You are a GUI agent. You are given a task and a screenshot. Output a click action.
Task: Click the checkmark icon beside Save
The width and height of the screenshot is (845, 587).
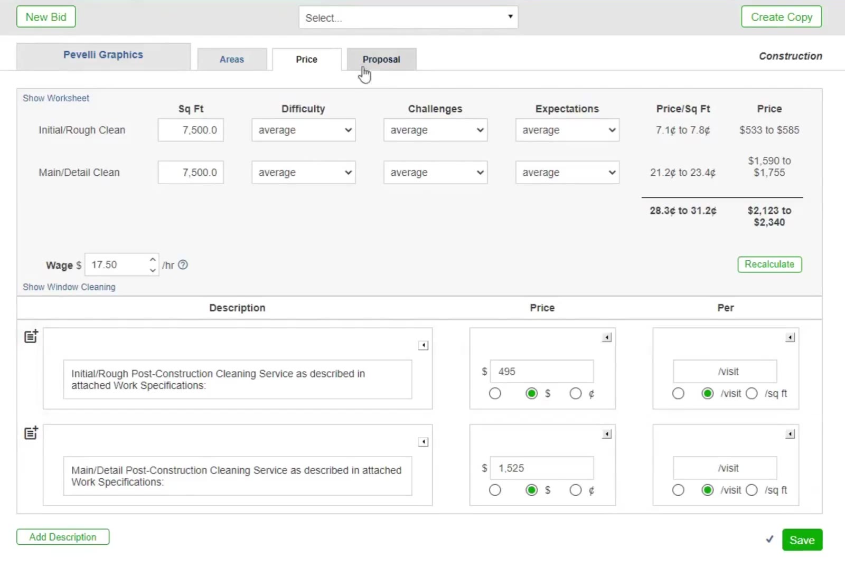coord(769,539)
